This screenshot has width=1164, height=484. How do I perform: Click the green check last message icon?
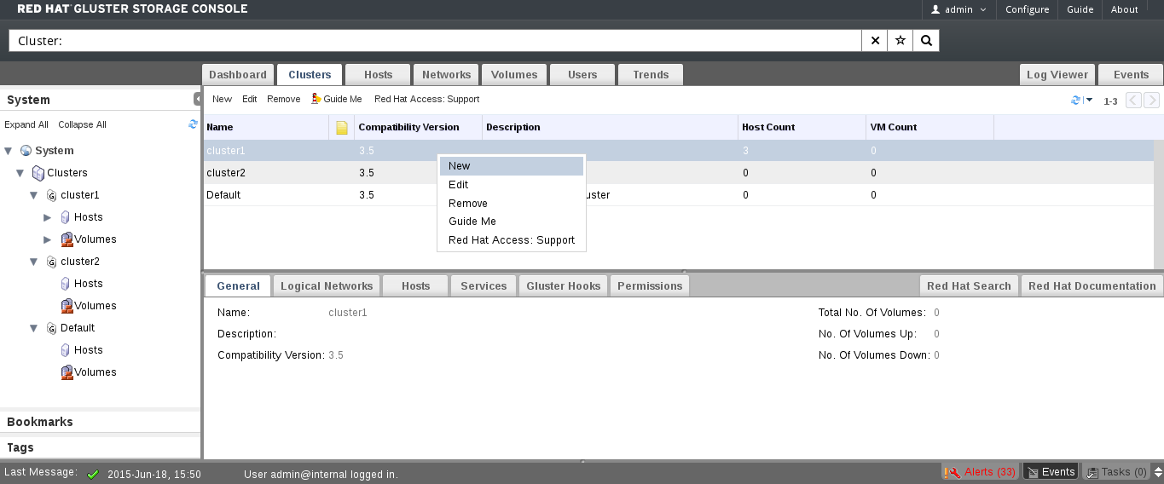point(93,474)
